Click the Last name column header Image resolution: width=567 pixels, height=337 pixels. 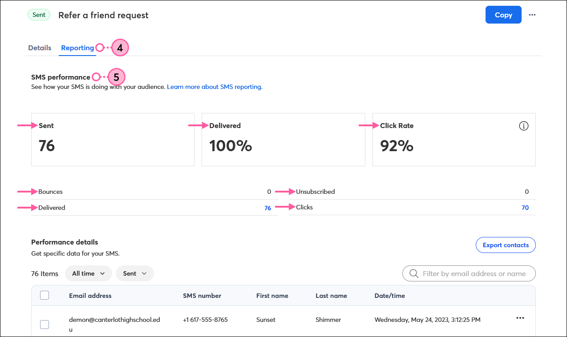click(331, 296)
